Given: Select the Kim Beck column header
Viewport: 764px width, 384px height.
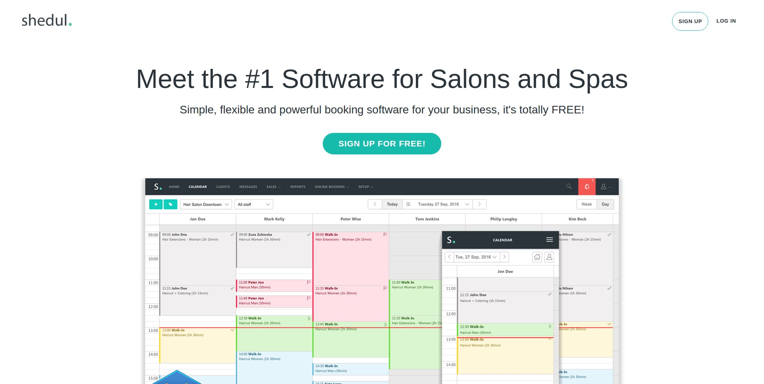Looking at the screenshot, I should (577, 219).
